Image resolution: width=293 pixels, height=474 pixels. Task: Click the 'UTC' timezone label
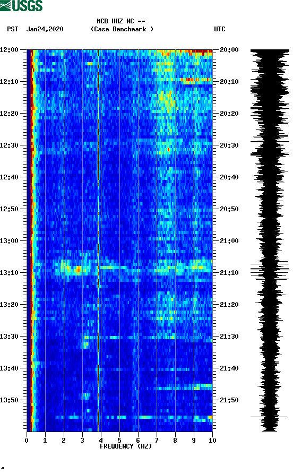(220, 29)
